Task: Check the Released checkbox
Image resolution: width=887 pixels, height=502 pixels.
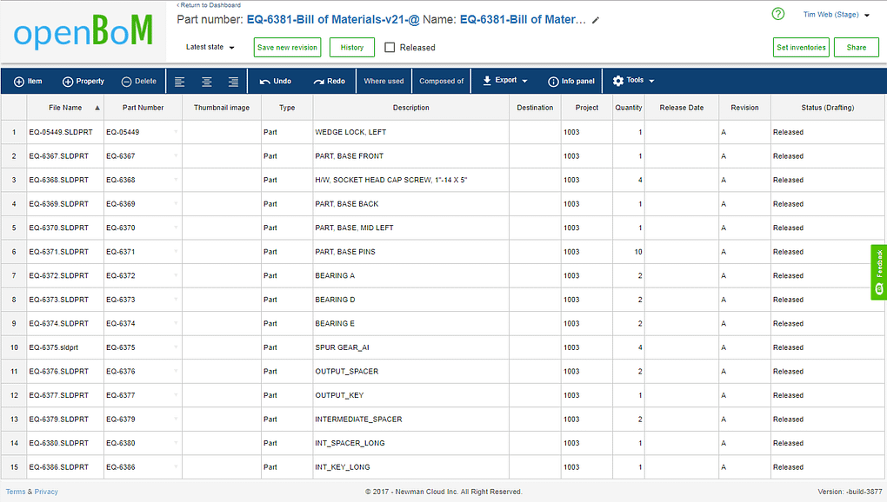Action: pyautogui.click(x=390, y=48)
